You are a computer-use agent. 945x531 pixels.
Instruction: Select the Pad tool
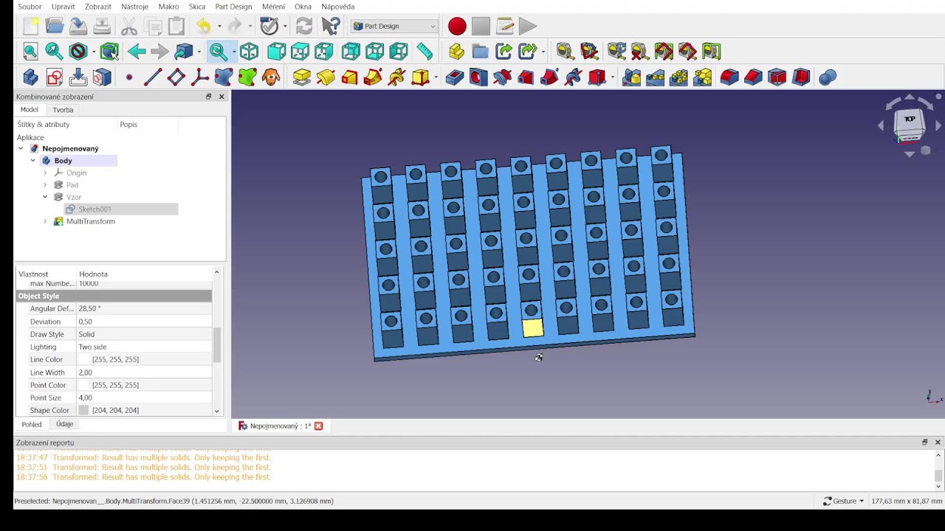tap(301, 77)
